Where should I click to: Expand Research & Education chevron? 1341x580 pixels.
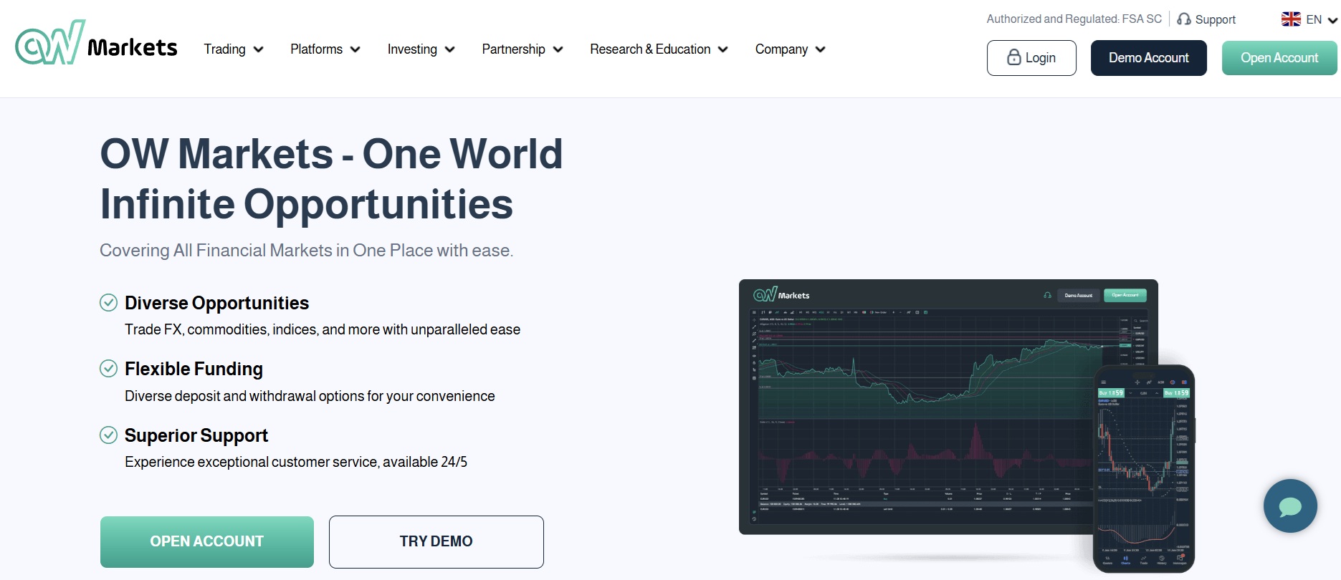tap(723, 49)
